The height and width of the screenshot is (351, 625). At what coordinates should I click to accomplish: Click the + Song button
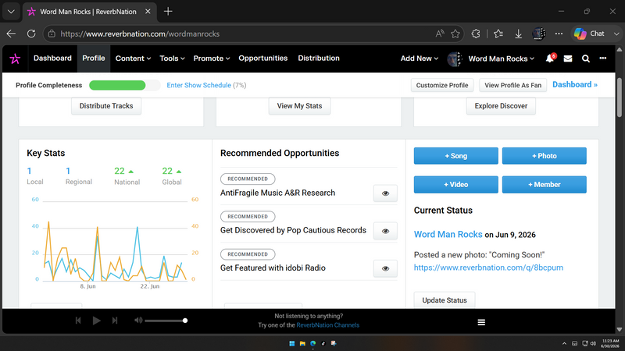coord(456,156)
